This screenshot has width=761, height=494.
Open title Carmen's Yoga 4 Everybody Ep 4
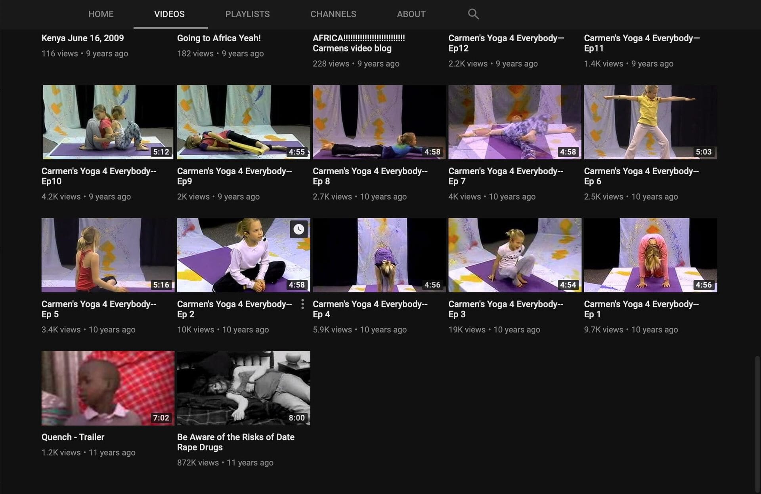(x=370, y=309)
